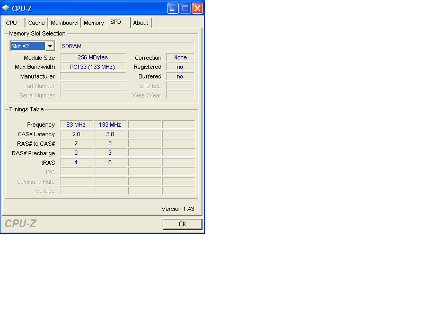Image resolution: width=424 pixels, height=318 pixels.
Task: Click the Timings Table group label
Action: (26, 109)
